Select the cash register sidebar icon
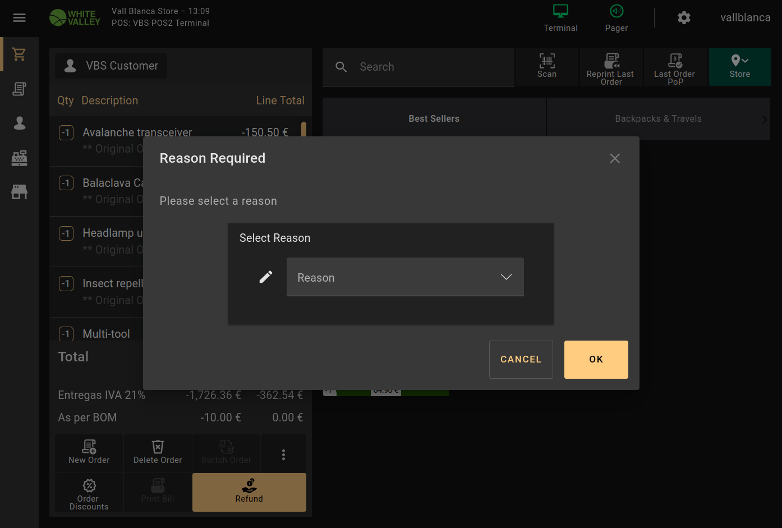Viewport: 782px width, 528px height. point(19,158)
